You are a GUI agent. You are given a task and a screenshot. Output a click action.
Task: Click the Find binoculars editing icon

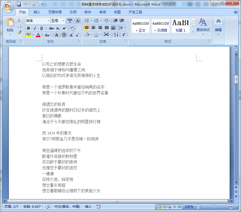click(x=218, y=21)
